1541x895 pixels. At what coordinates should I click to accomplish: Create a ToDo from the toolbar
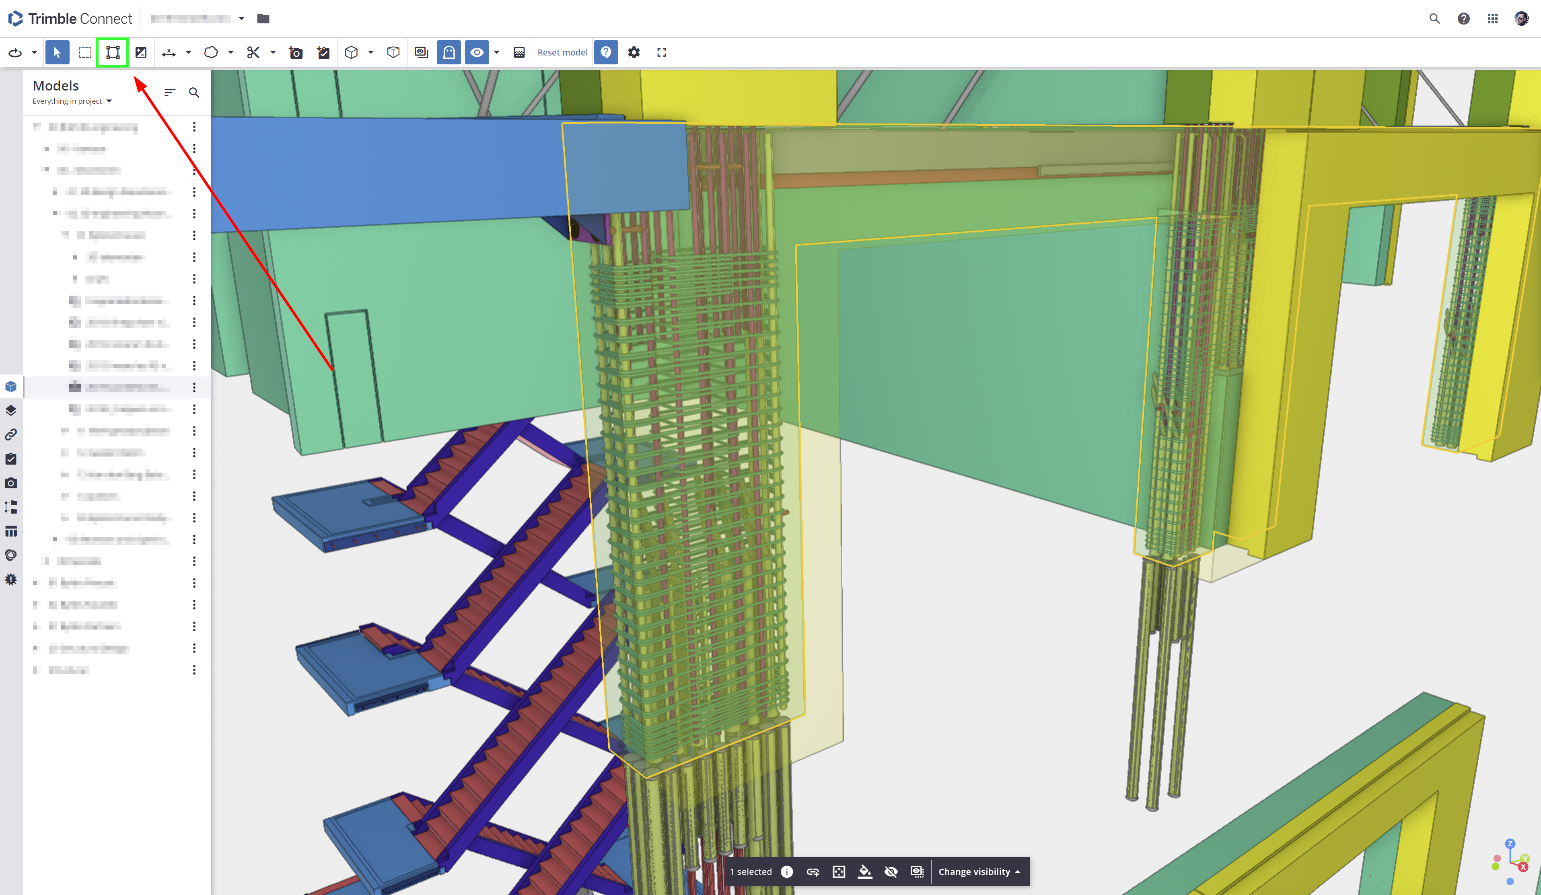pos(323,53)
